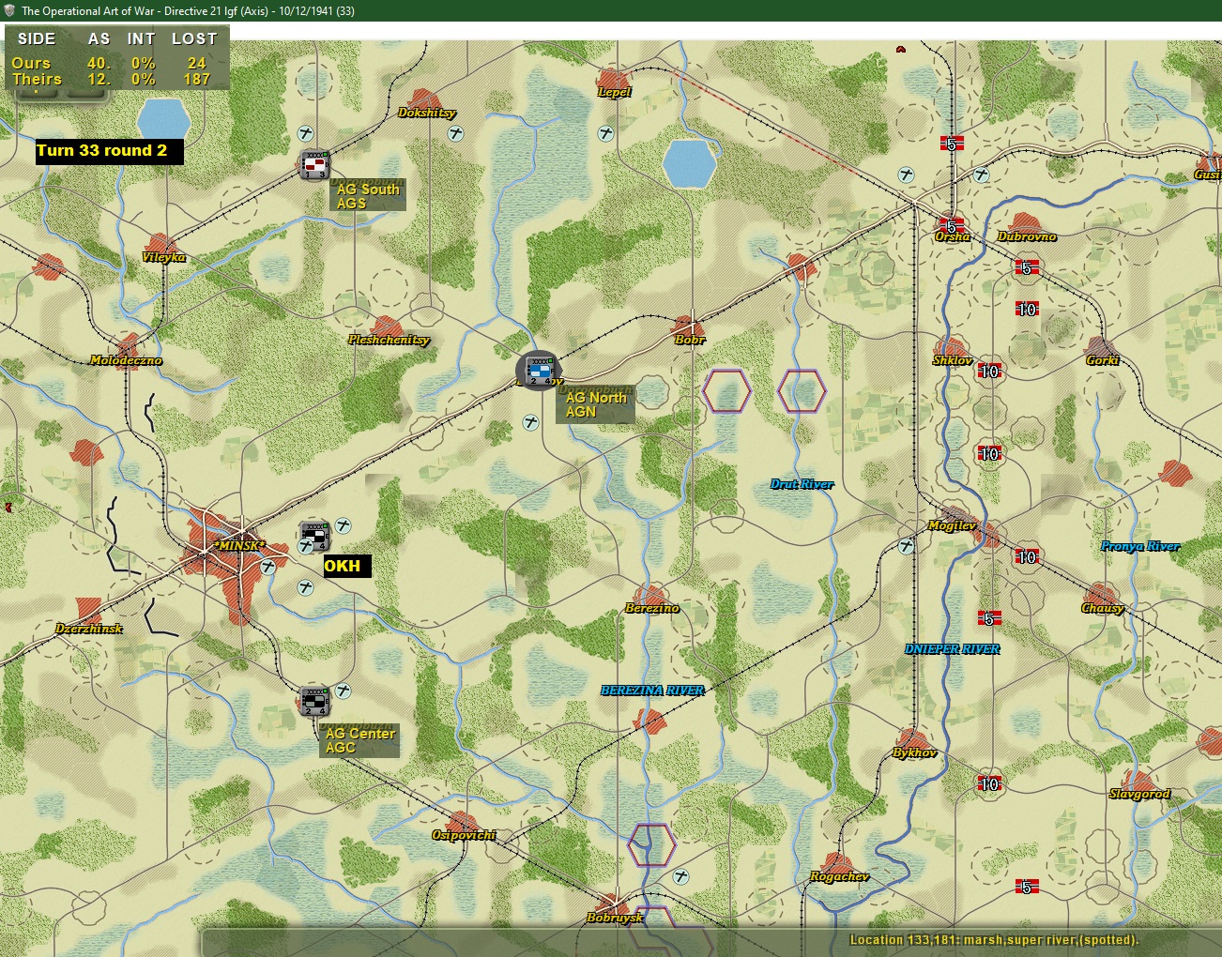Click the Gorki town label
Image resolution: width=1222 pixels, height=957 pixels.
pos(1103,360)
